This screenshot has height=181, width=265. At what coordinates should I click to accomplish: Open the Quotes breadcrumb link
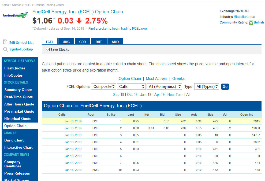(17, 5)
